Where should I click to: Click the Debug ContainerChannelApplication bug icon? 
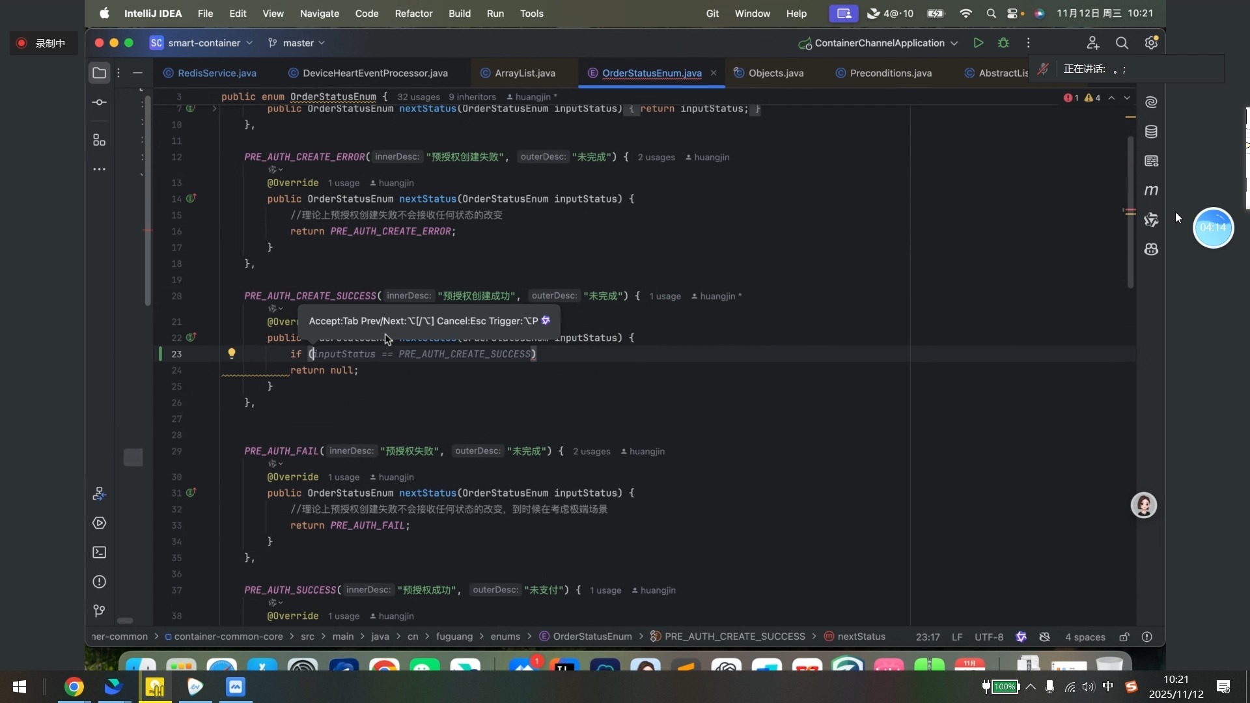1003,43
